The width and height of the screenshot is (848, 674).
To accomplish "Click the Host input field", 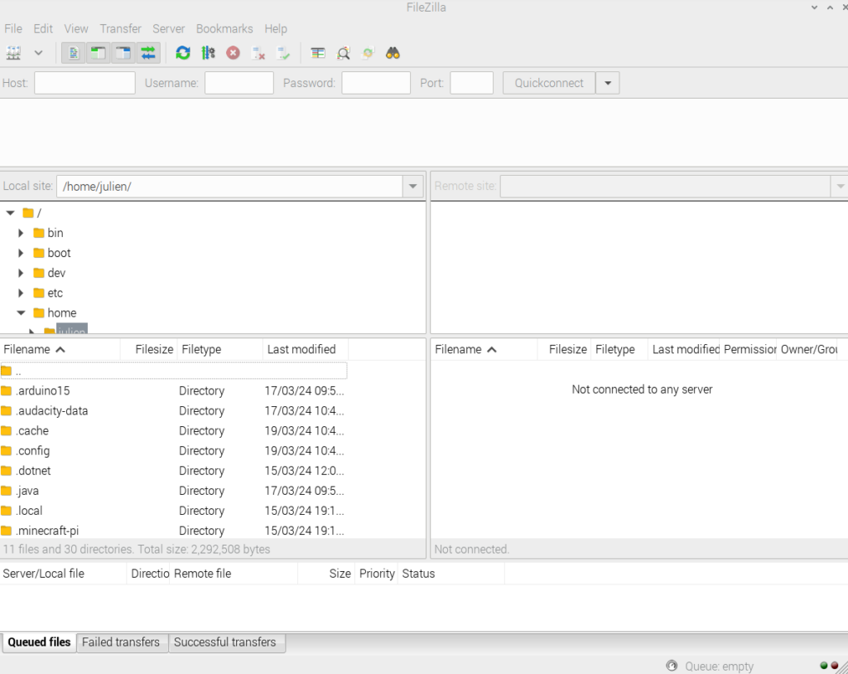I will tap(84, 83).
